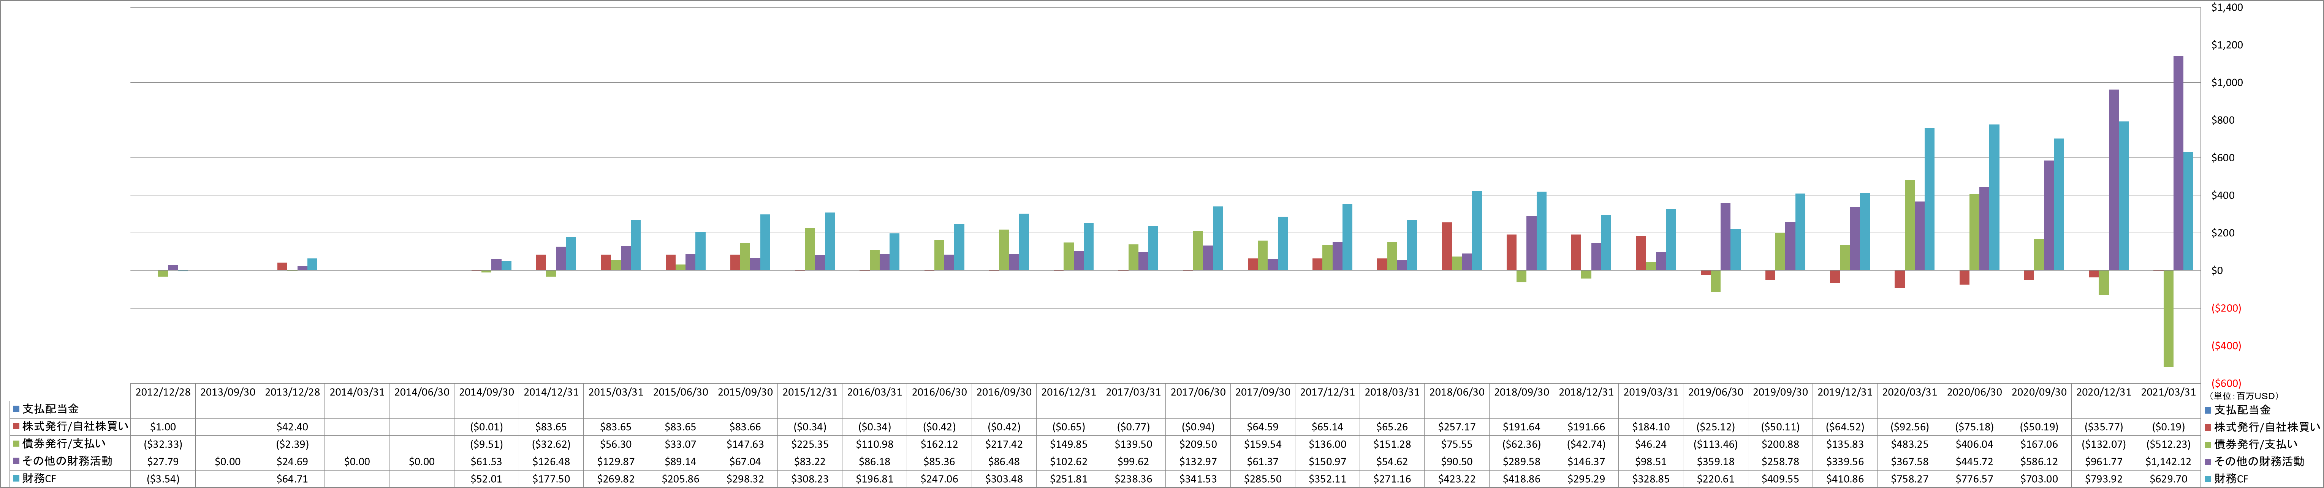Select the $303.48 cell under 2016/09/30
This screenshot has width=2324, height=488.
(1004, 478)
